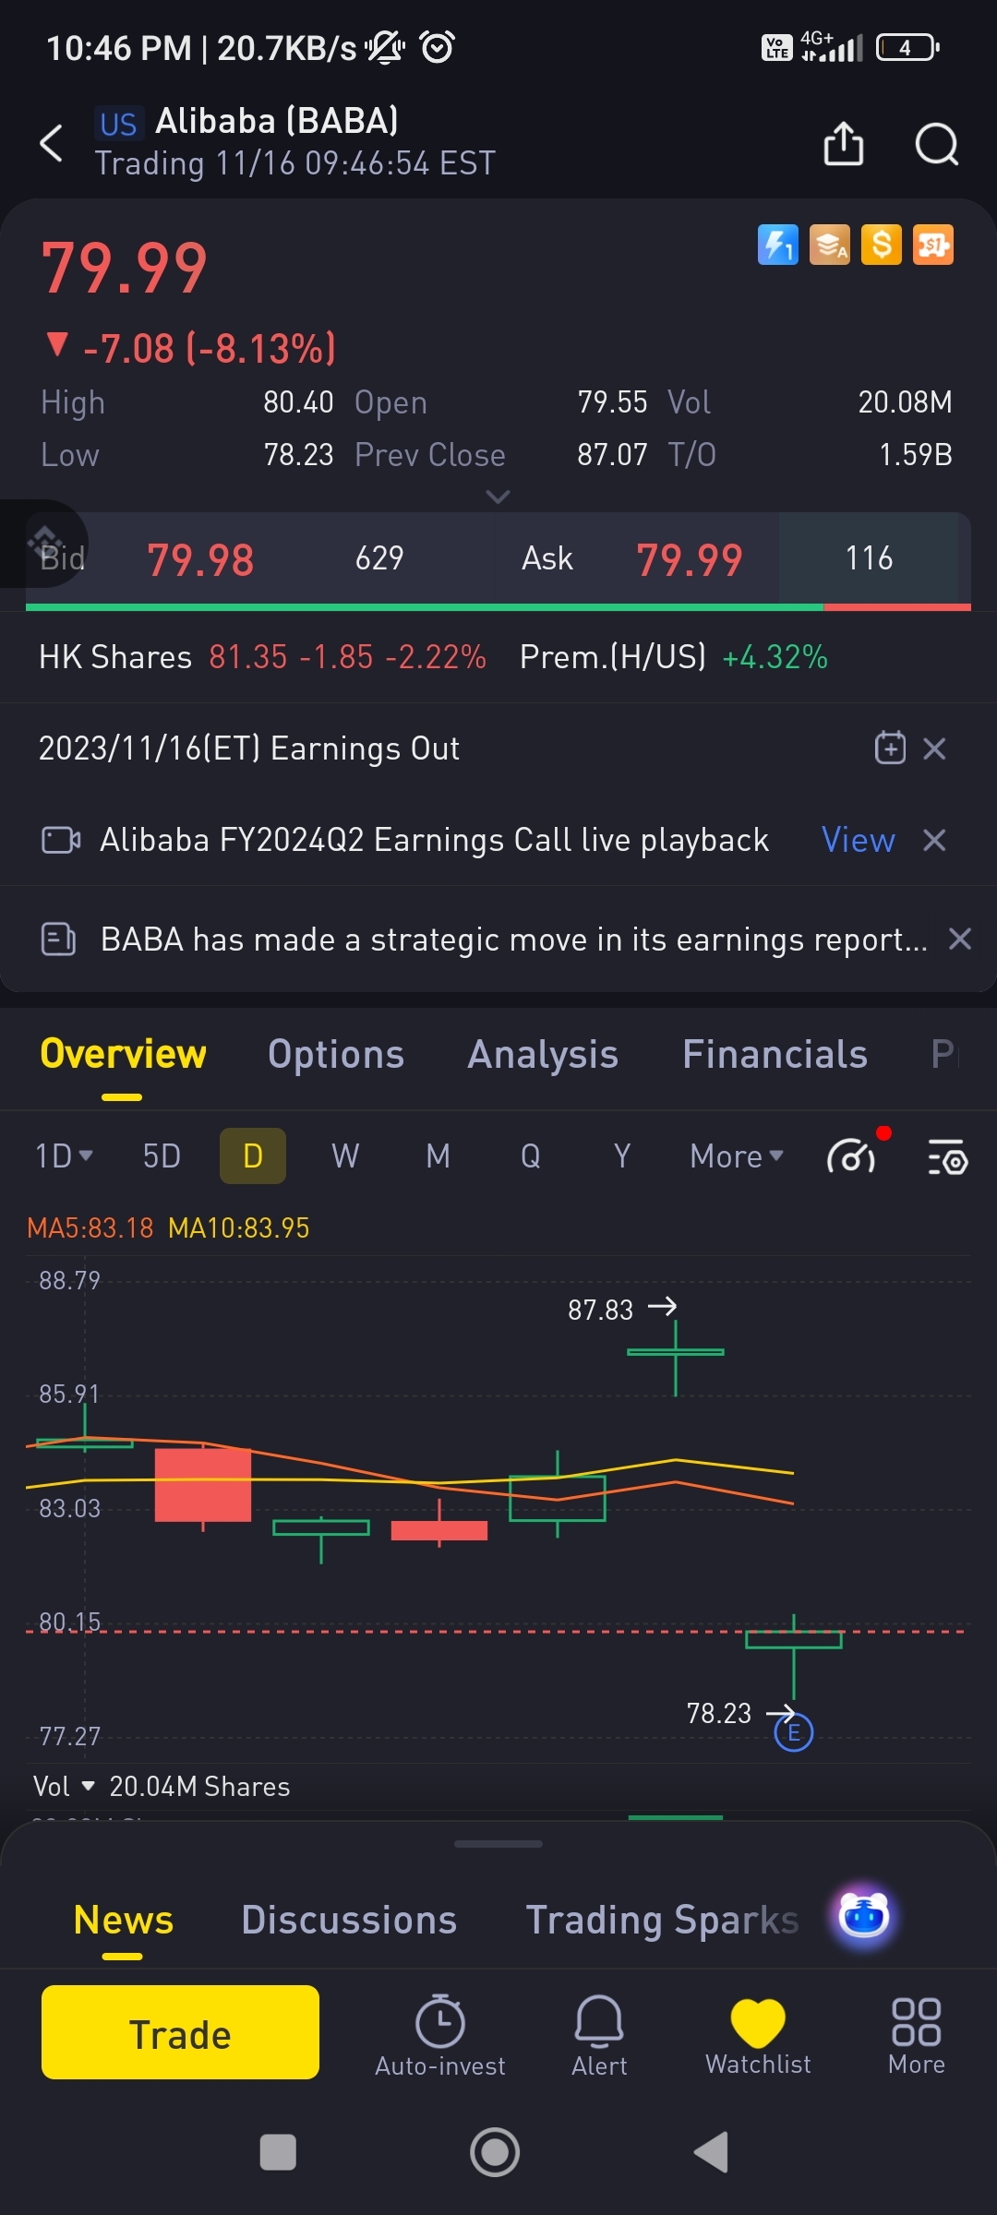This screenshot has height=2215, width=997.
Task: Switch chart to weekly W interval
Action: pyautogui.click(x=345, y=1155)
